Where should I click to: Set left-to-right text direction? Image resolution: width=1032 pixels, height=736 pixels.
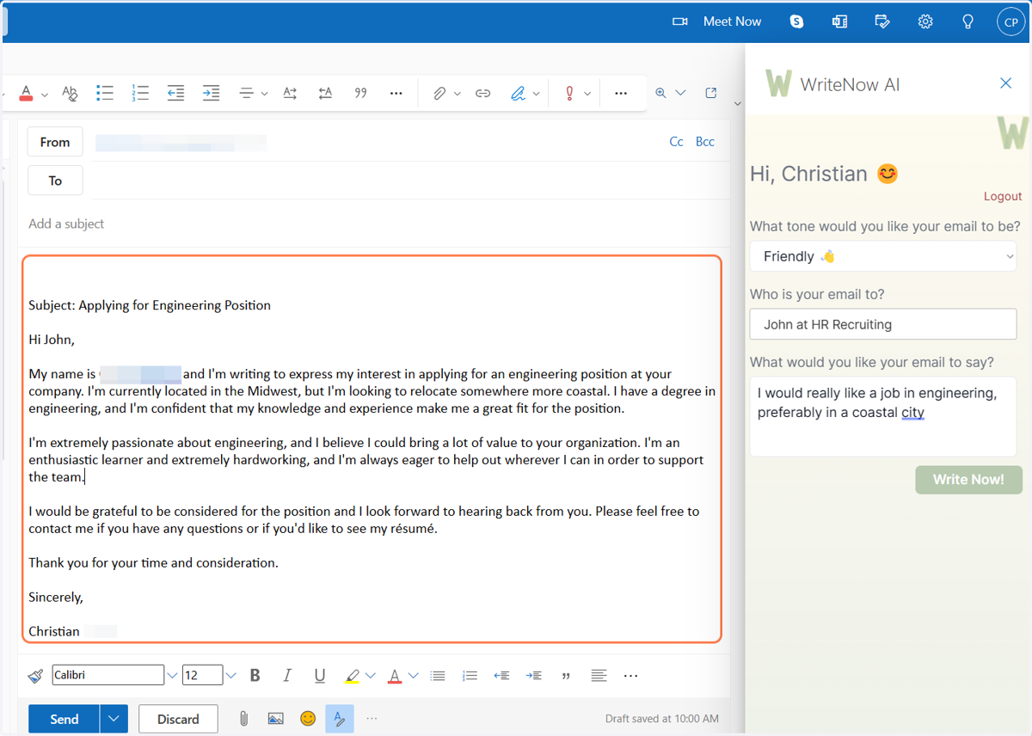coord(290,93)
